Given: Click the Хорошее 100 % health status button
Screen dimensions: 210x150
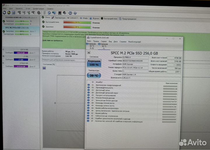Looking at the screenshot, I should [x=94, y=63].
